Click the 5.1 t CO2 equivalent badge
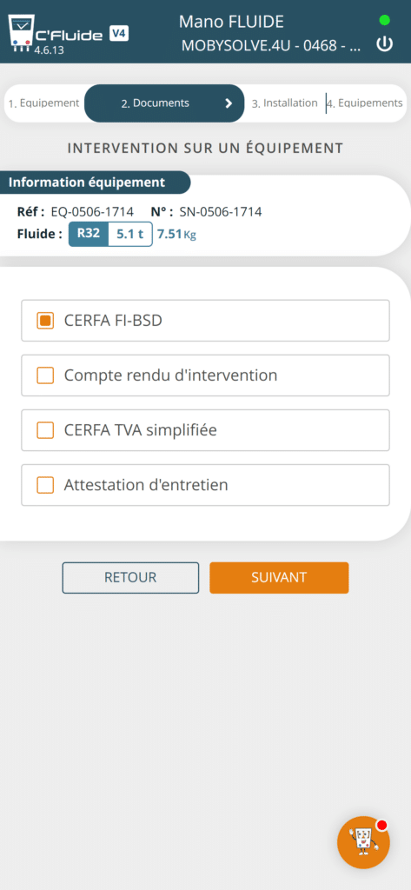 [x=130, y=234]
